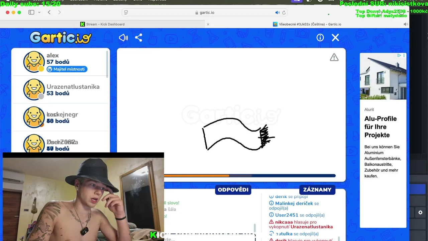Mute tab audio from the address bar speaker
The width and height of the screenshot is (428, 241).
coord(277,12)
